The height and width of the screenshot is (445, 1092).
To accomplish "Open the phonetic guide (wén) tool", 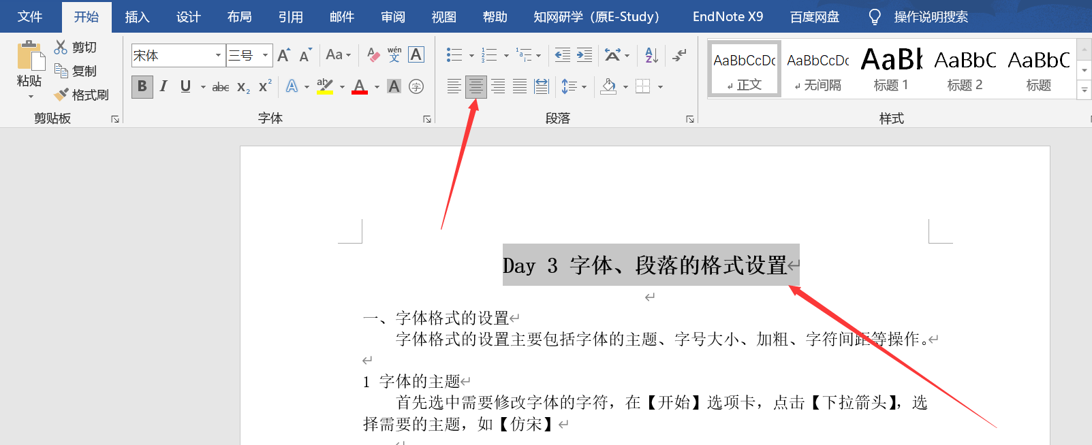I will point(394,55).
